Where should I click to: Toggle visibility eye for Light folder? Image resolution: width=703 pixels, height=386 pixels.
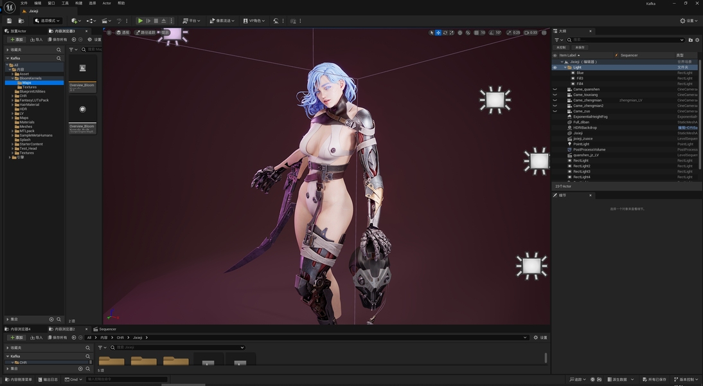click(555, 68)
